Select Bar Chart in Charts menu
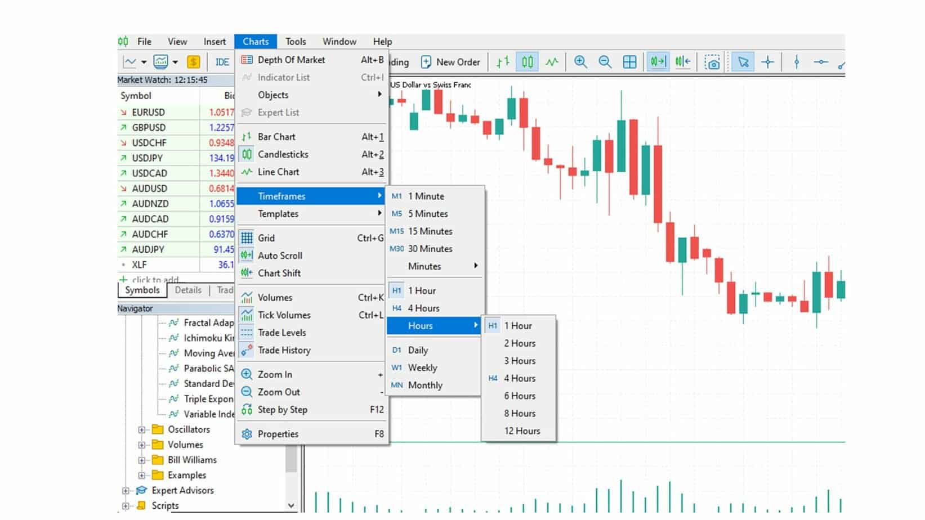This screenshot has width=925, height=520. click(312, 137)
